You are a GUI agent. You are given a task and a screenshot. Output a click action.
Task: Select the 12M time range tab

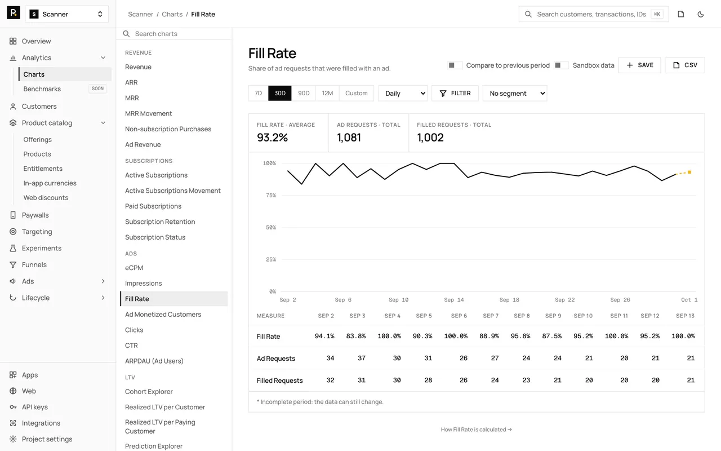click(x=327, y=94)
